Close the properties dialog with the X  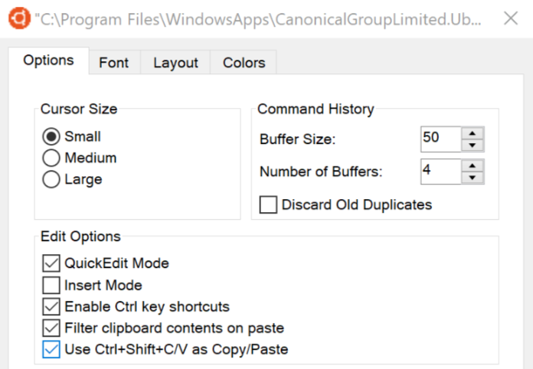(511, 18)
